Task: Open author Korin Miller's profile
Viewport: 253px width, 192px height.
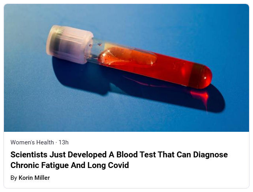Action: coord(34,178)
